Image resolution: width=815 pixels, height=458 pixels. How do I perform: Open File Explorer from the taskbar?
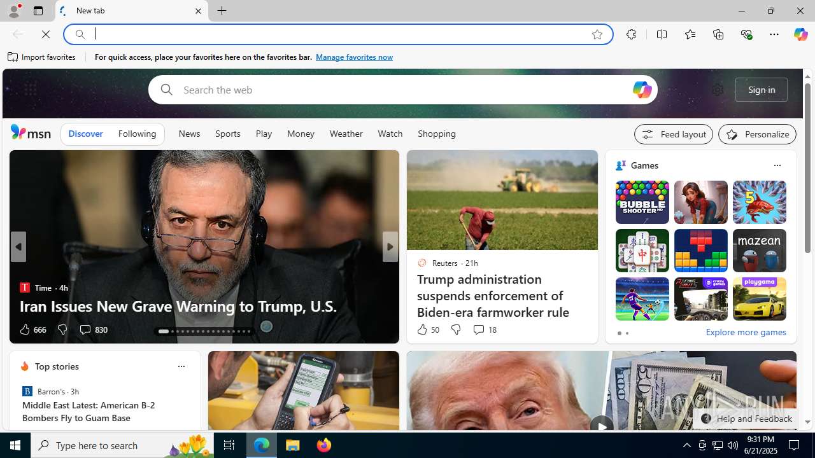(x=293, y=445)
